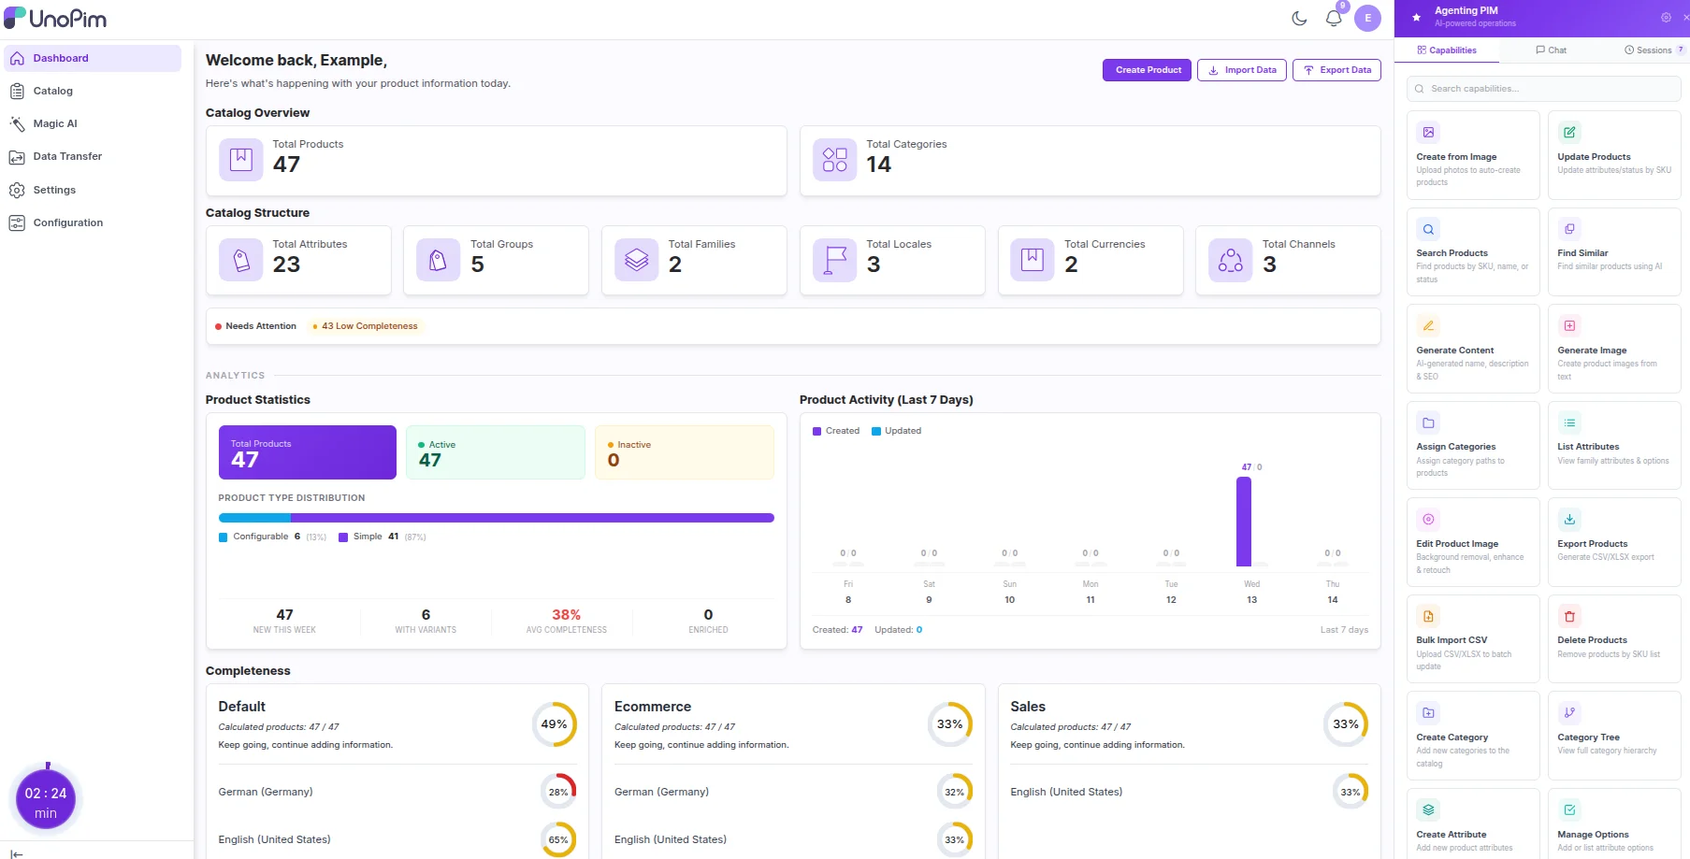Viewport: 1690px width, 859px height.
Task: Open Manage Options capability
Action: point(1613,823)
